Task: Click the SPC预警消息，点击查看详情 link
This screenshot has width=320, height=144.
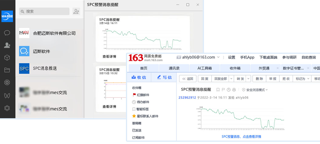Action: pyautogui.click(x=241, y=136)
